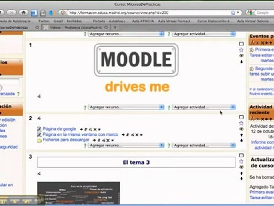Image resolution: width=274 pixels, height=206 pixels.
Task: Click the tag cloud image in section 3
Action: click(78, 193)
